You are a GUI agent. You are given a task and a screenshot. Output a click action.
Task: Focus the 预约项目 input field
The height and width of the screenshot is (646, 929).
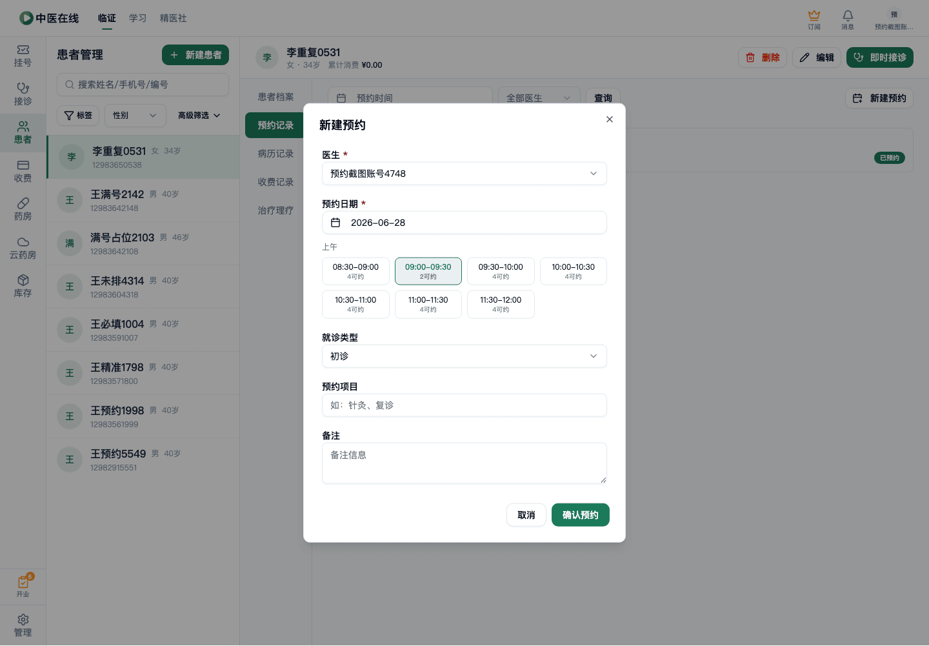pos(464,405)
